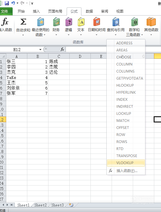Go to the next sheet with the nav arrow
The image size is (161, 212).
click(x=7, y=205)
